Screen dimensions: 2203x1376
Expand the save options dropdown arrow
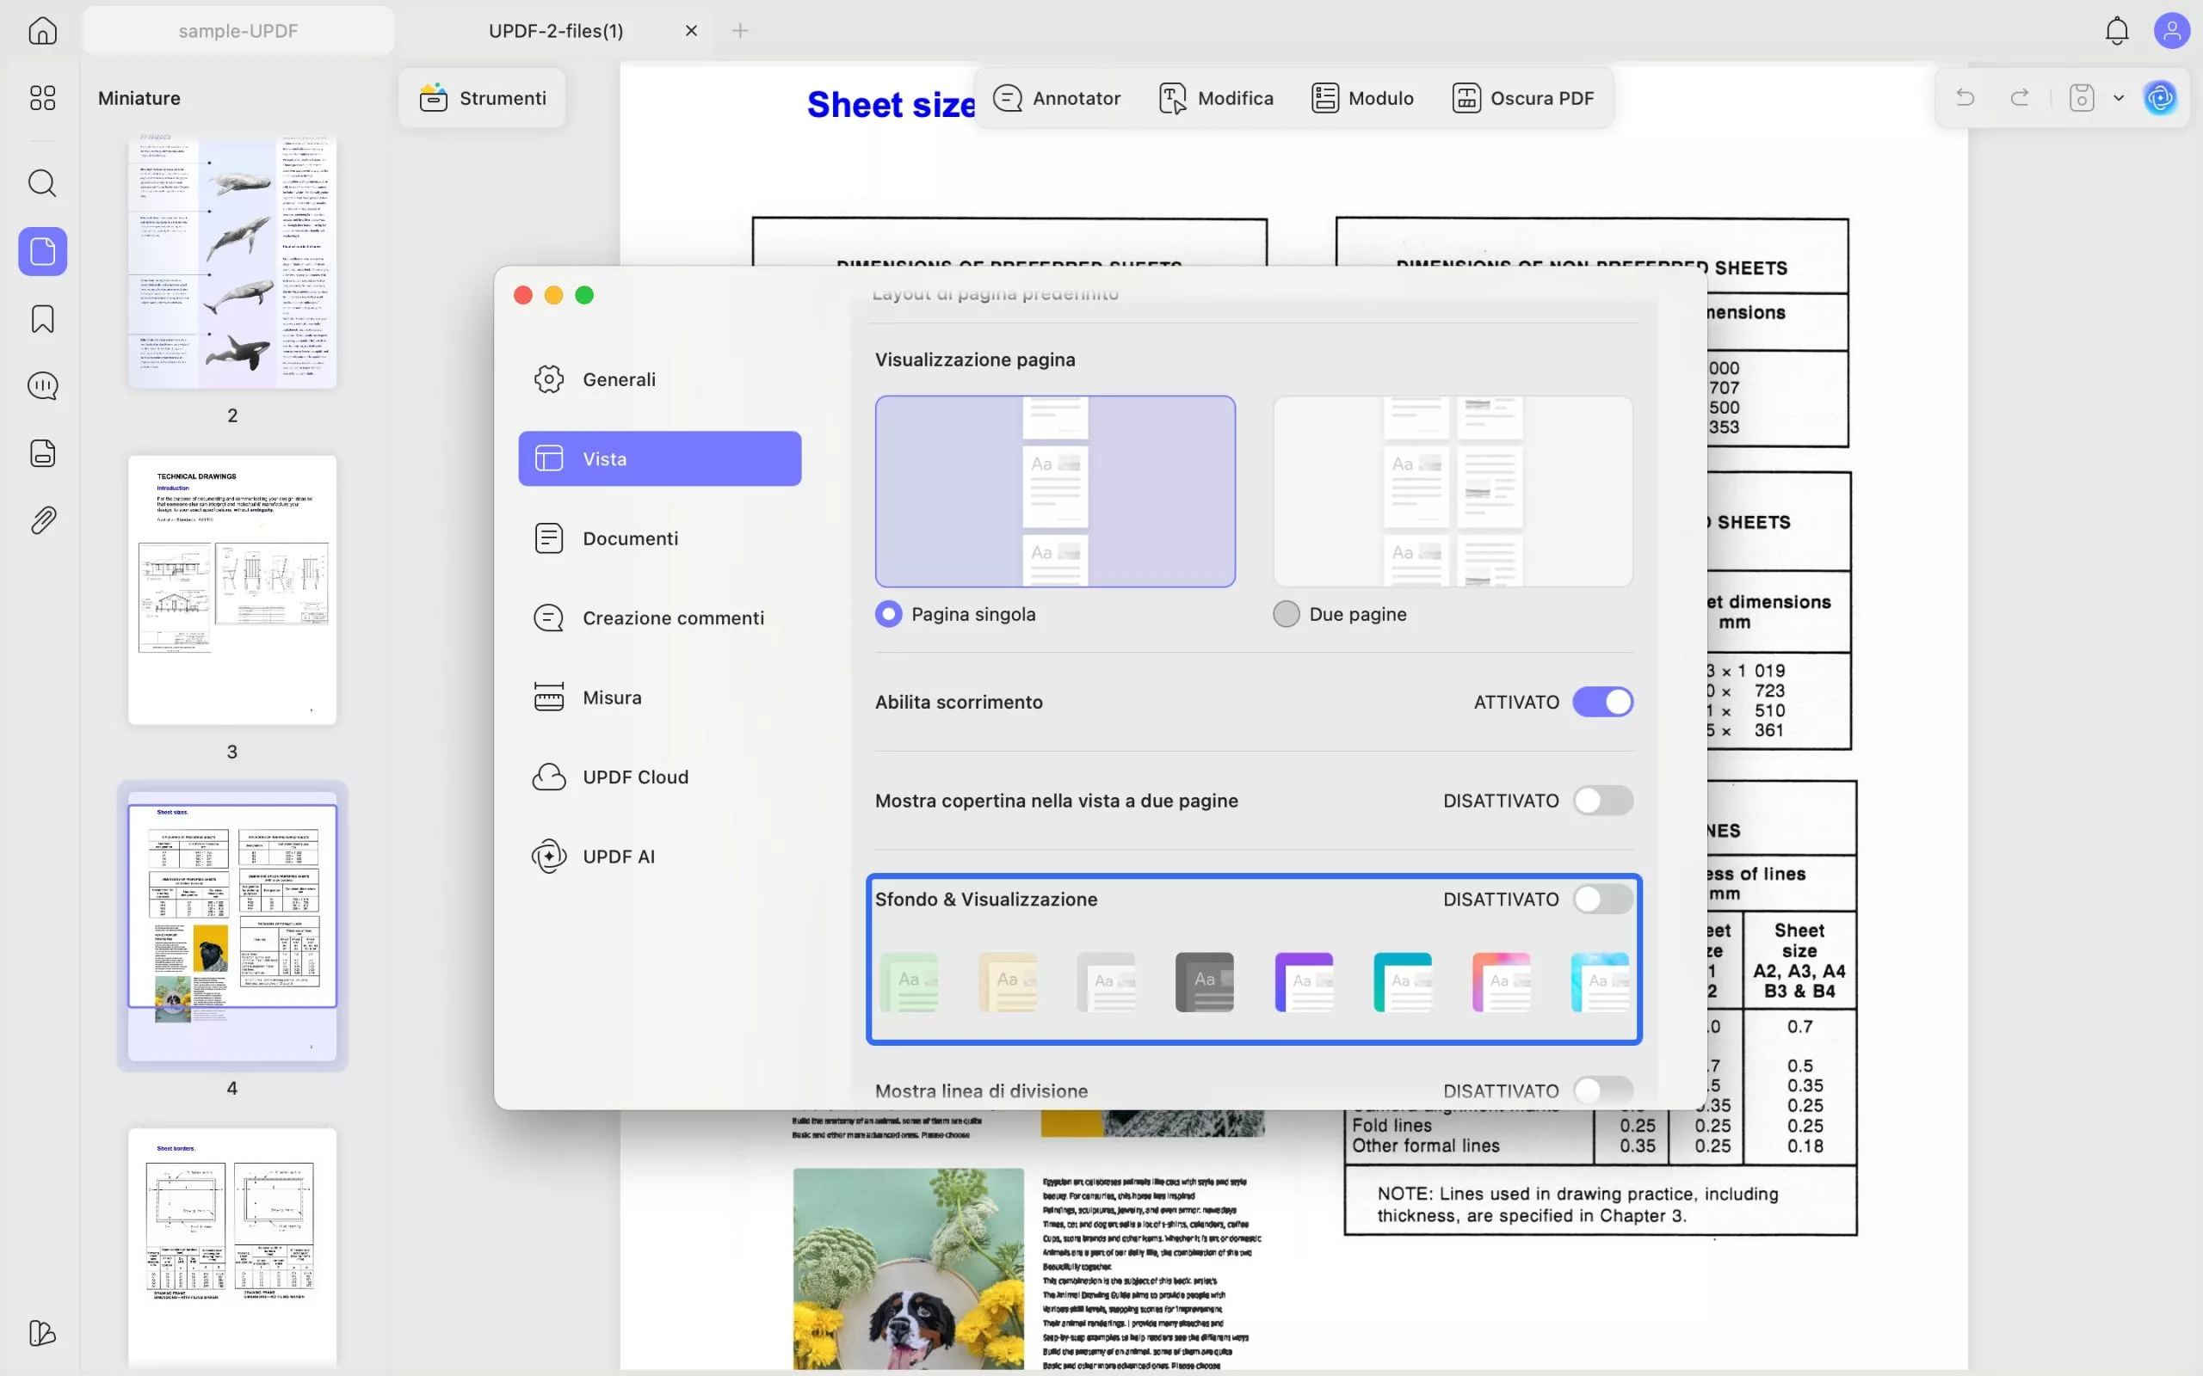[x=2119, y=97]
